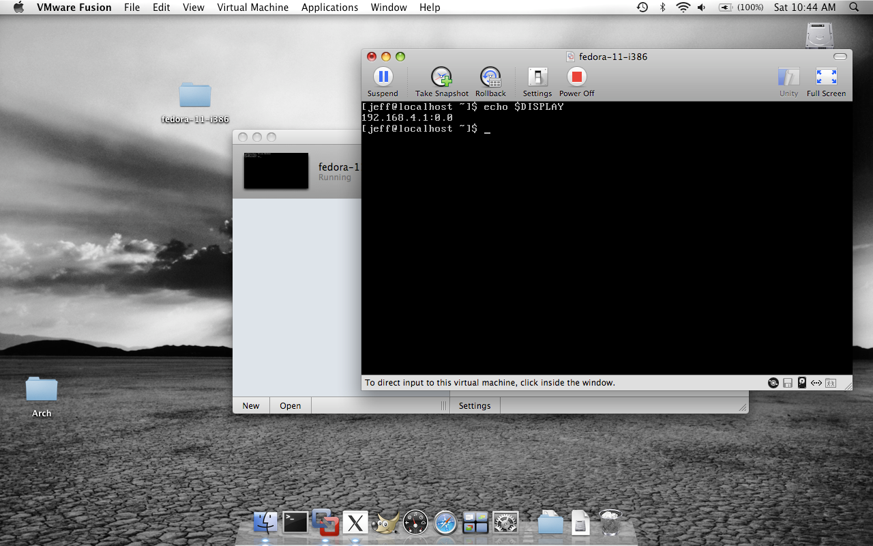This screenshot has width=873, height=546.
Task: Open Spotlight search
Action: click(x=855, y=8)
